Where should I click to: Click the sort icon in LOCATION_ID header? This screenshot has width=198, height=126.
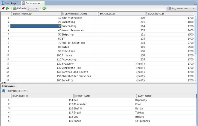click(147, 14)
